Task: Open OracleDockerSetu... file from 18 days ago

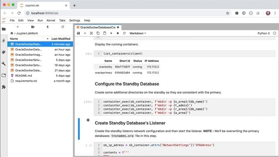Action: click(x=40, y=65)
